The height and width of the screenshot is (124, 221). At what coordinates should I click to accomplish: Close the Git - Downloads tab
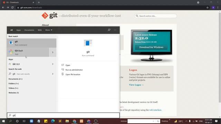[x=33, y=2]
